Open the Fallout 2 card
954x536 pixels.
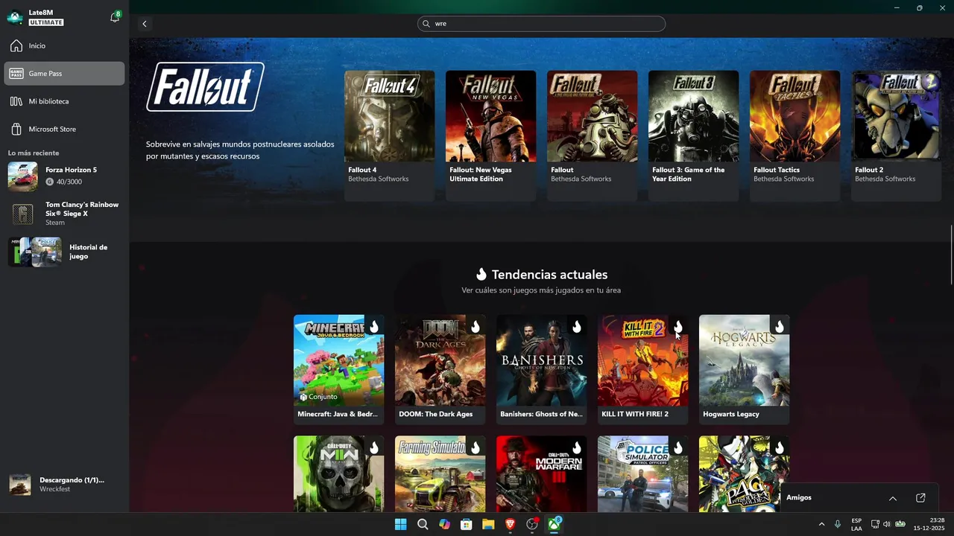pos(896,135)
